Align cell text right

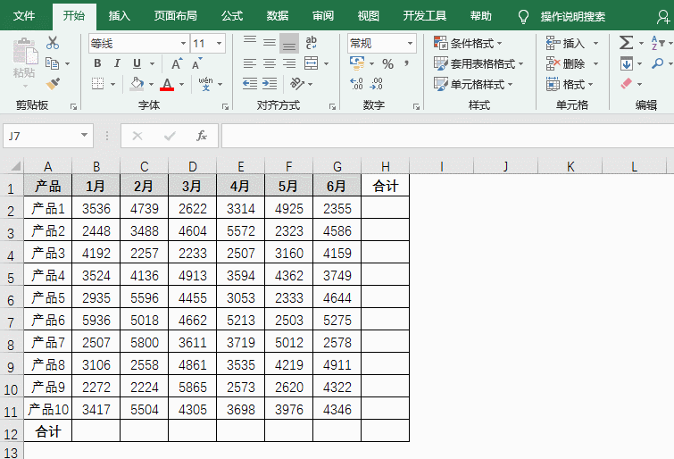[x=289, y=63]
